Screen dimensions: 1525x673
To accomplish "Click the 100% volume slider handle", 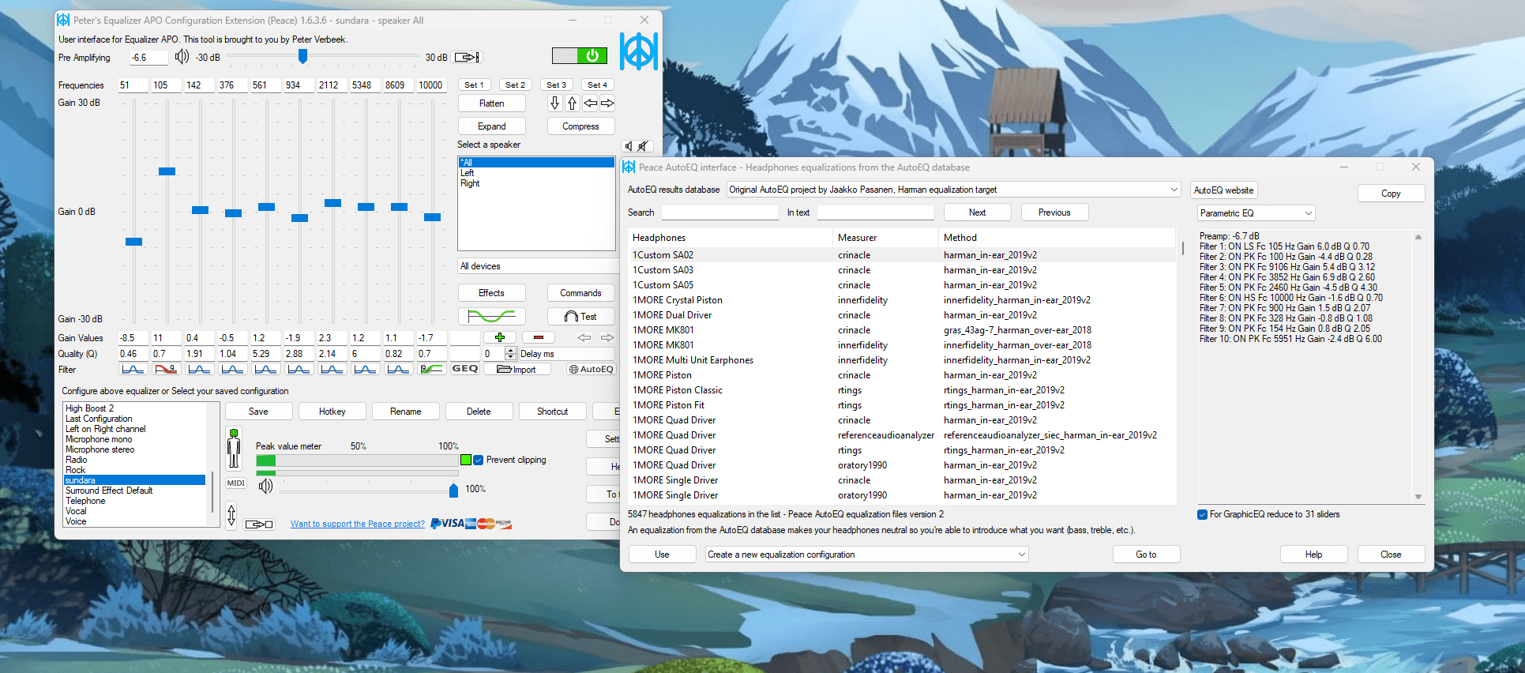I will tap(453, 491).
